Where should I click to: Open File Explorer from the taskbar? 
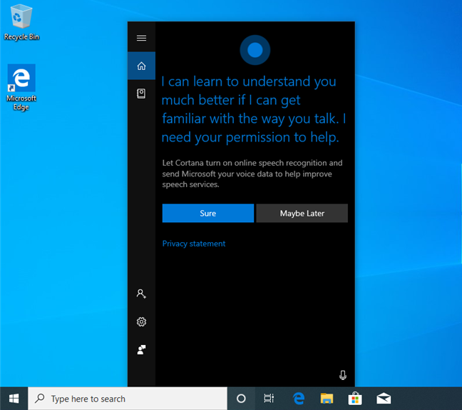tap(327, 399)
